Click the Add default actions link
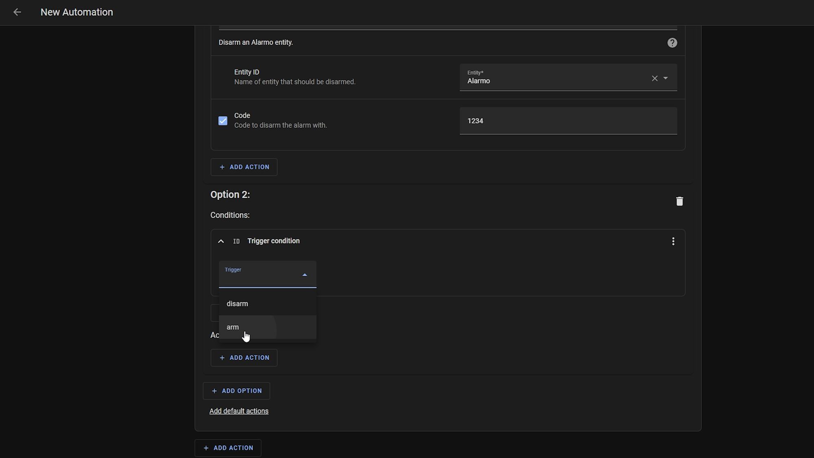Image resolution: width=814 pixels, height=458 pixels. pyautogui.click(x=239, y=411)
